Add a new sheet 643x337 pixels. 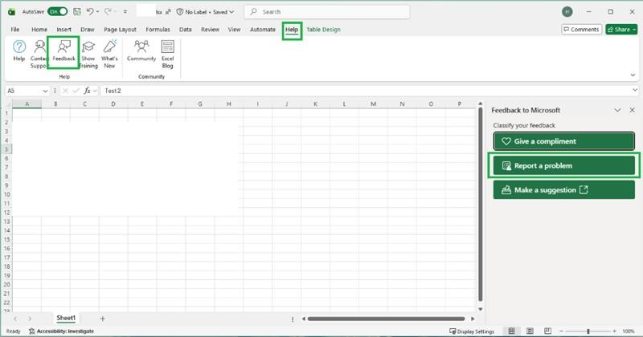(103, 319)
